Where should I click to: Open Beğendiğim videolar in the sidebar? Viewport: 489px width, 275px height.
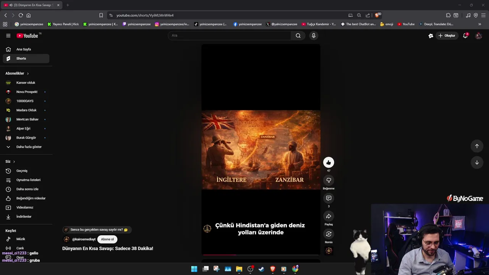click(x=26, y=198)
